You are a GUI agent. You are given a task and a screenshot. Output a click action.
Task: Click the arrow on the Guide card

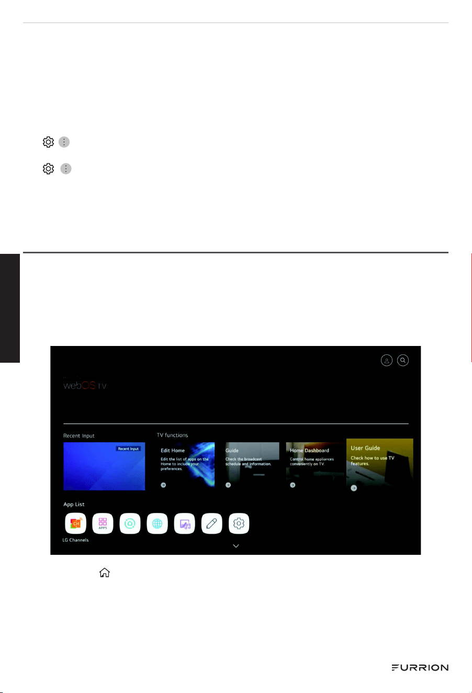tap(228, 485)
